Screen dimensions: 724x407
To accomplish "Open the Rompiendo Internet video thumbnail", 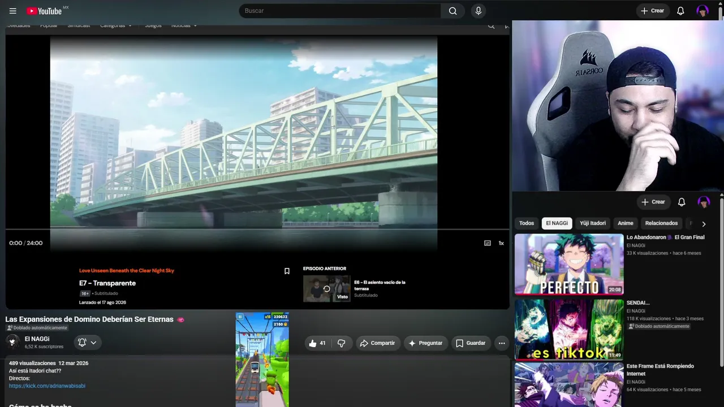I will click(569, 385).
